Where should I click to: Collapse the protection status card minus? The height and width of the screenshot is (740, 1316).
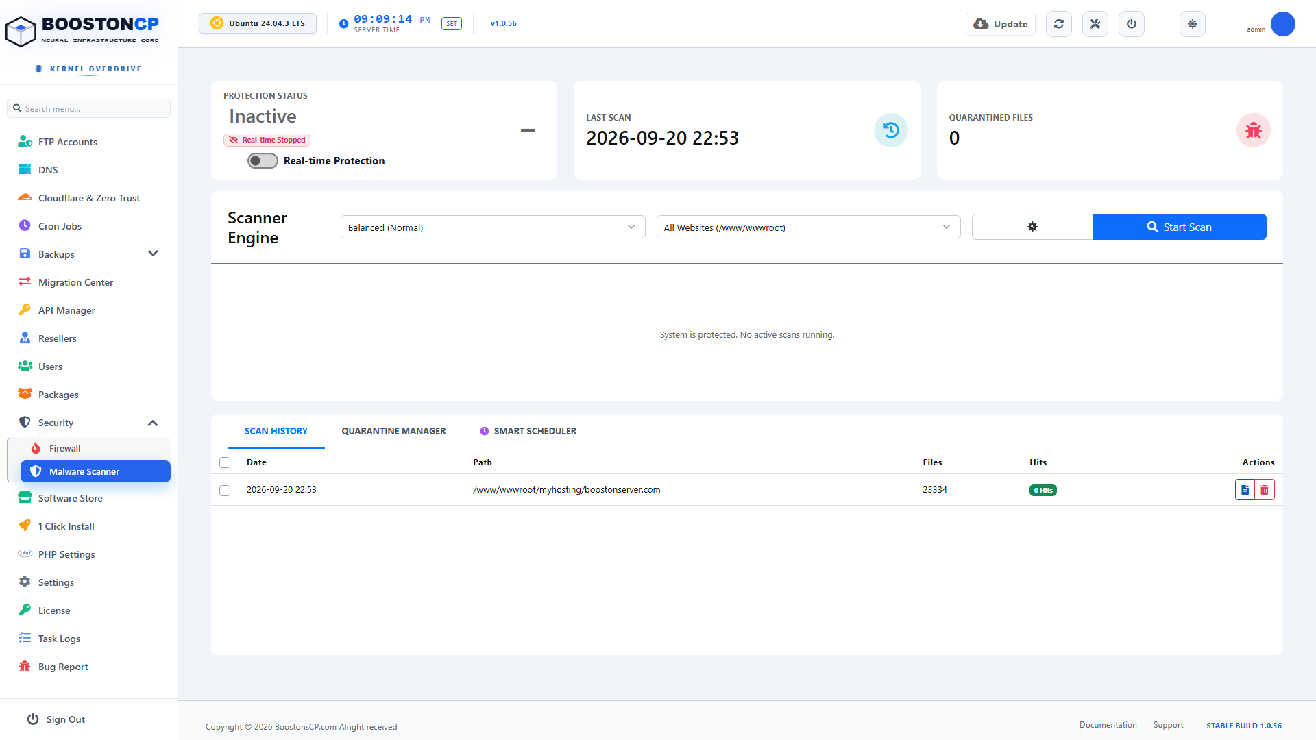pyautogui.click(x=528, y=130)
